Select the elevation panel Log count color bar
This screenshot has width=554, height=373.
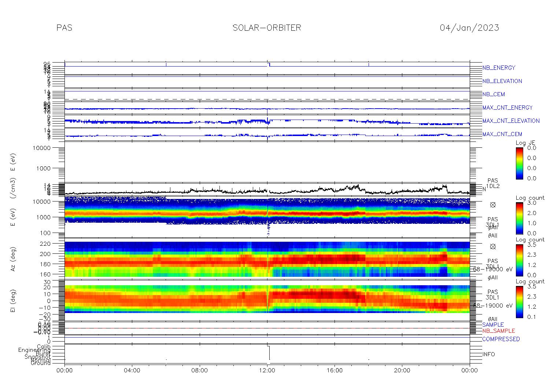(x=519, y=302)
